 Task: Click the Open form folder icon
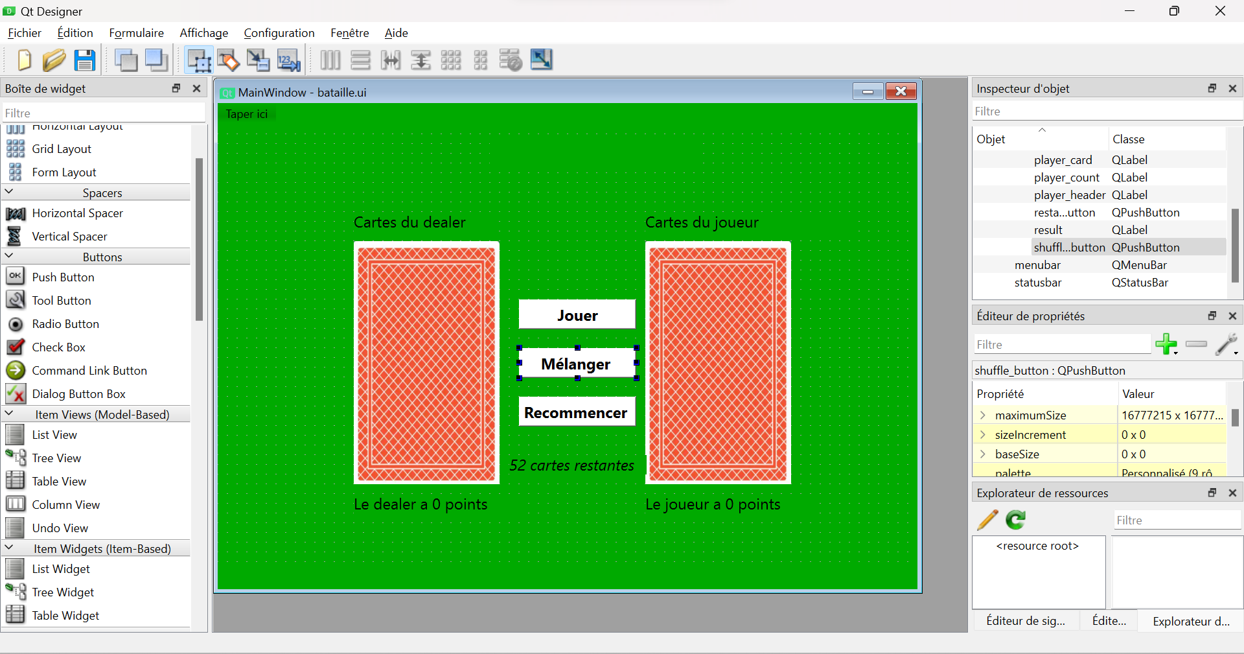coord(54,60)
